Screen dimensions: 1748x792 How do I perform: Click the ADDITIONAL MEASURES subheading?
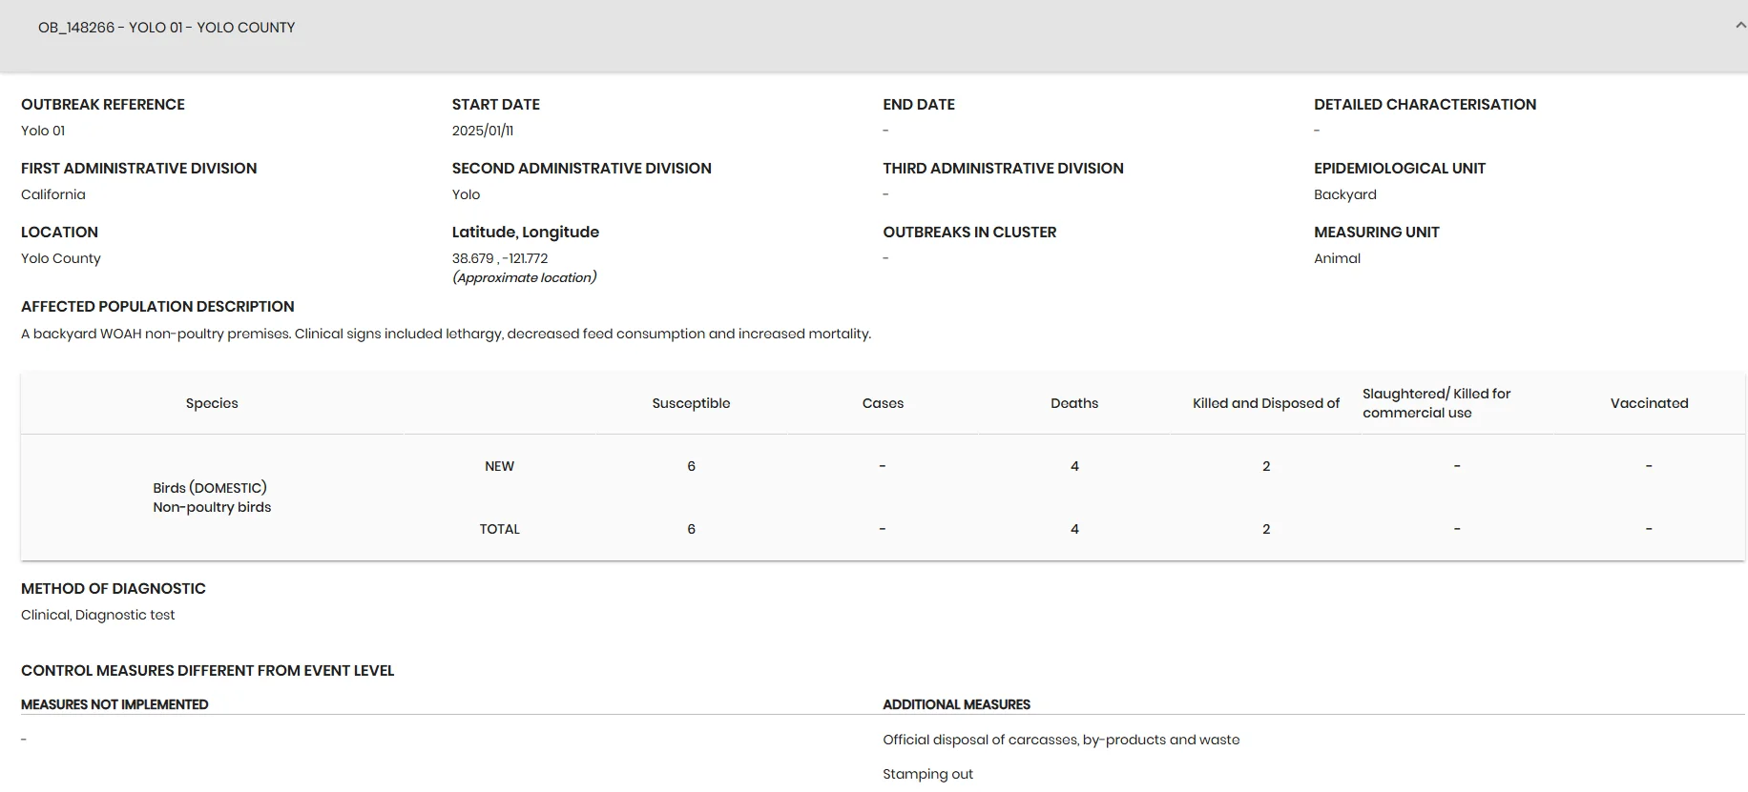click(x=957, y=704)
